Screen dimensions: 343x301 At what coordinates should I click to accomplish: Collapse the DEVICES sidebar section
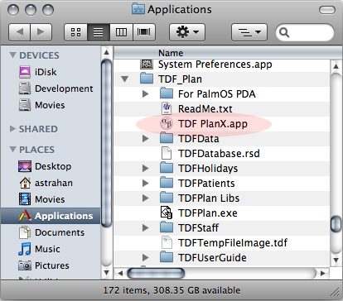[12, 55]
